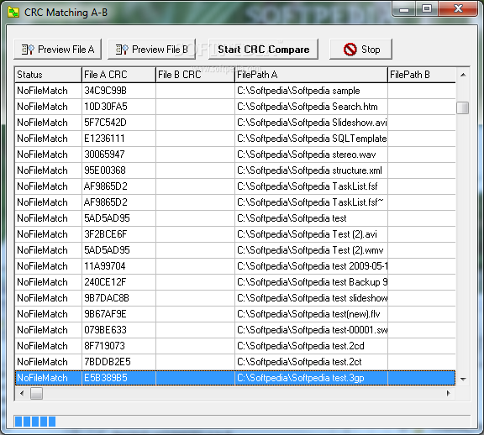484x435 pixels.
Task: Click path Softpedia TaskList.fsf~
Action: point(310,202)
